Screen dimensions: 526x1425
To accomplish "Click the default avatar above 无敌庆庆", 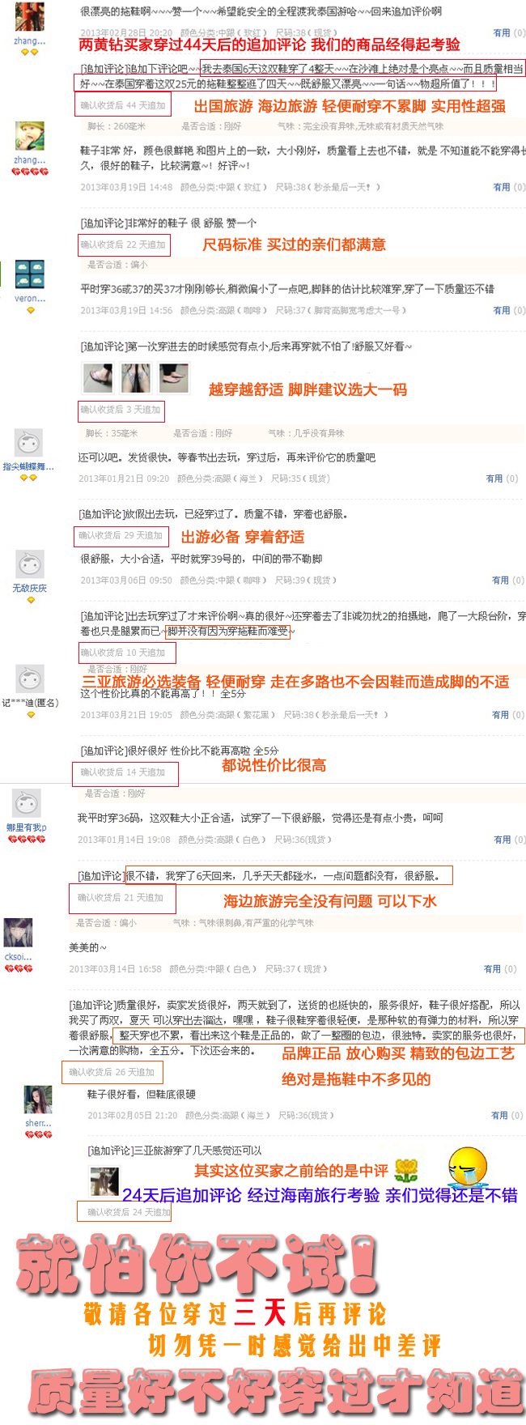I will coord(30,564).
